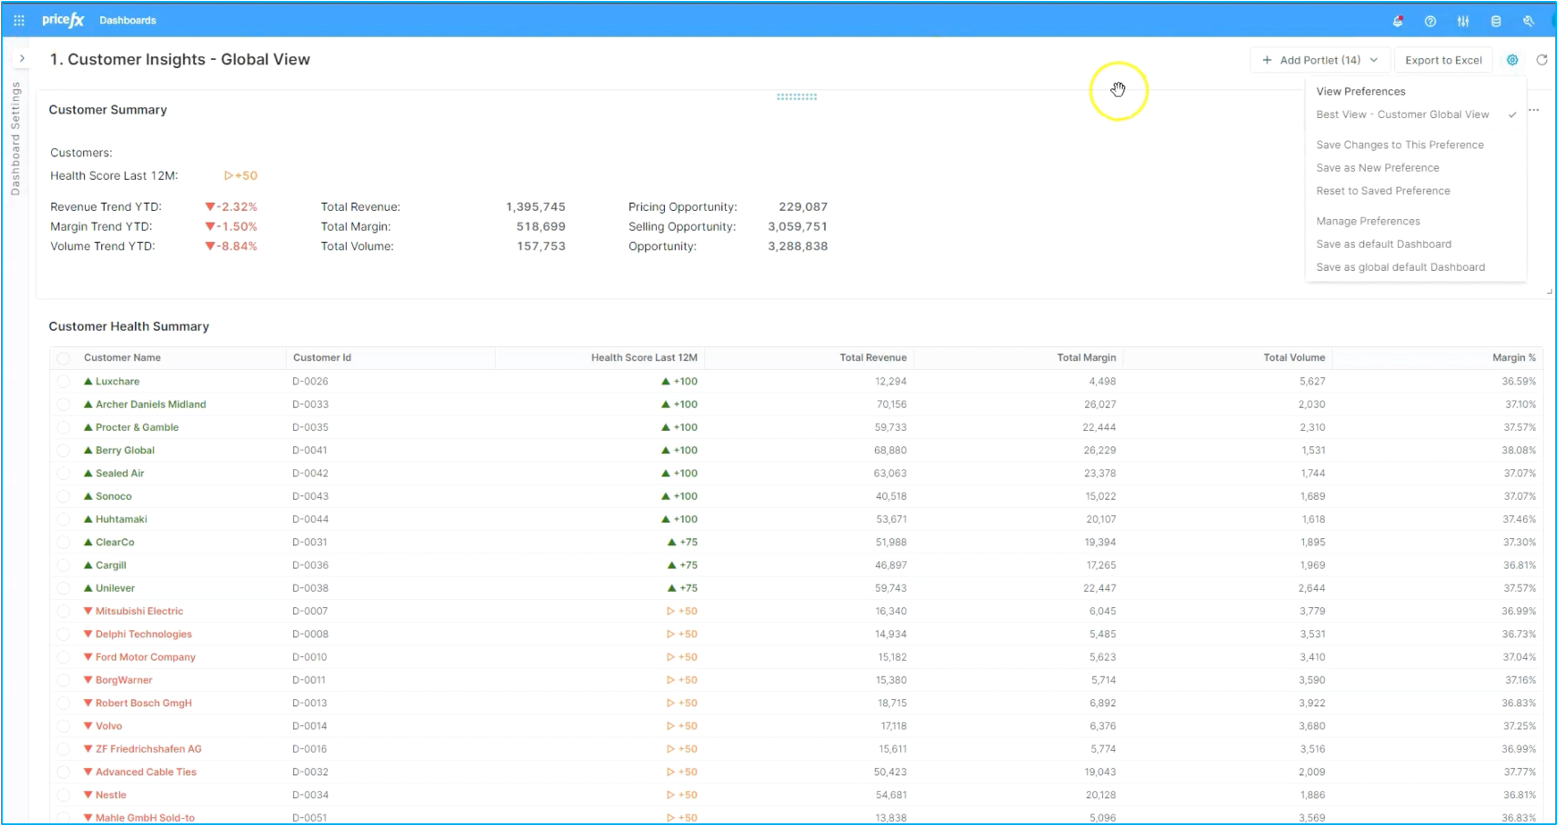Viewport: 1557px width, 826px height.
Task: Open the Advanced Cable Ties customer link
Action: [x=146, y=772]
